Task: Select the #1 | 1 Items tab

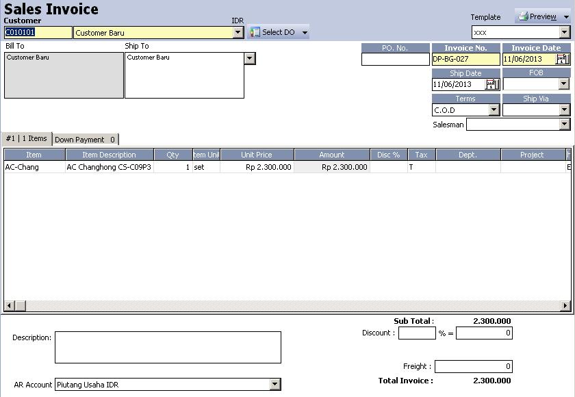Action: 27,138
